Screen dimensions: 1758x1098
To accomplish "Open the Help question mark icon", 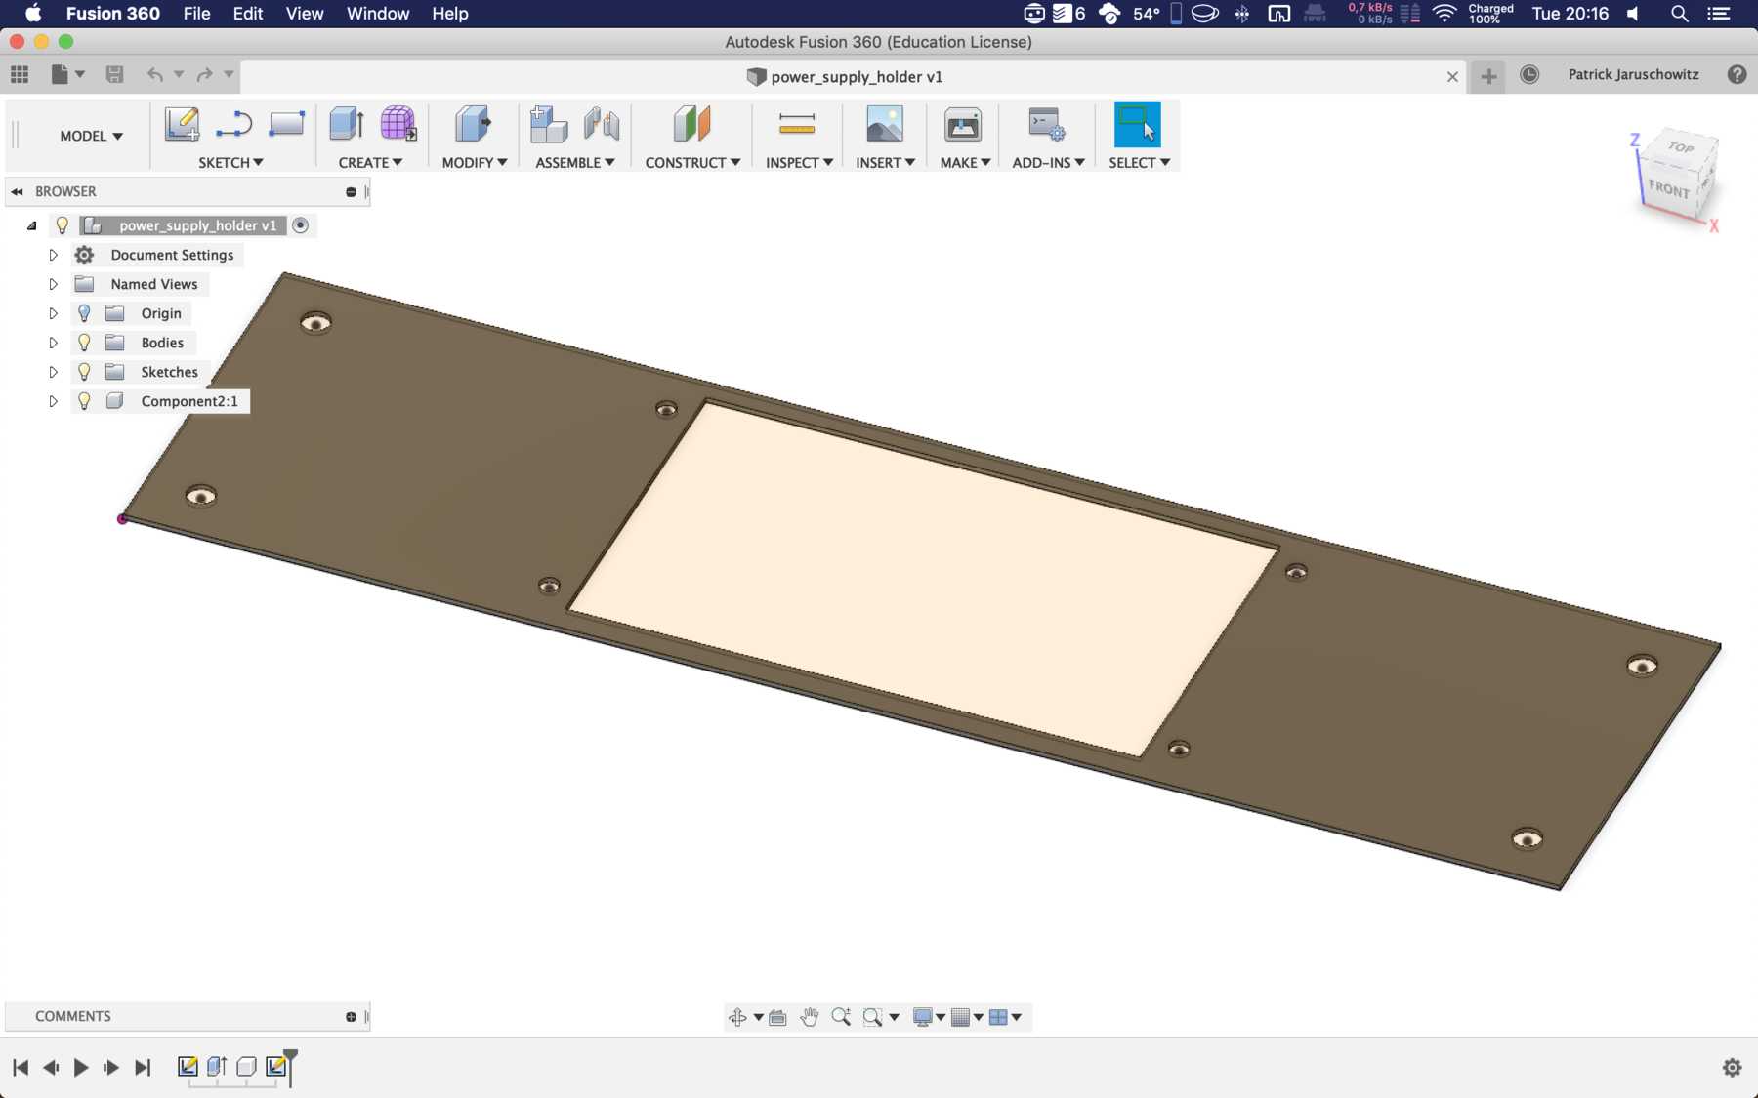I will pyautogui.click(x=1737, y=75).
